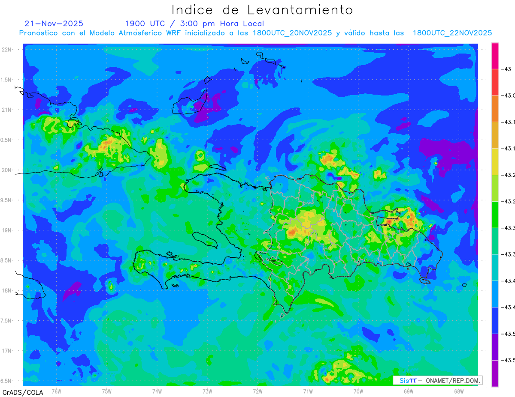Click the '71W' longitude label
Image resolution: width=515 pixels, height=397 pixels.
point(308,391)
